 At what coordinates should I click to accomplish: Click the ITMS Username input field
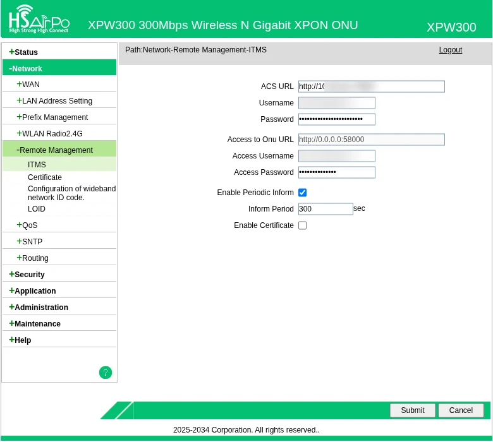[336, 103]
